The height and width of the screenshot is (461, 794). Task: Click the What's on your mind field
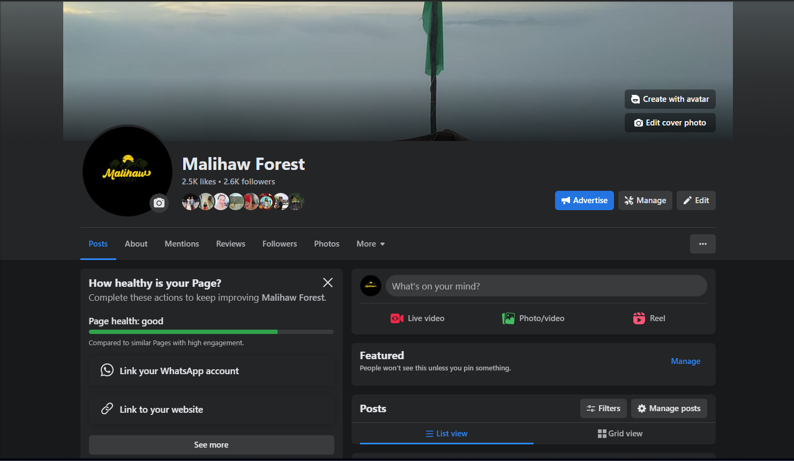546,286
